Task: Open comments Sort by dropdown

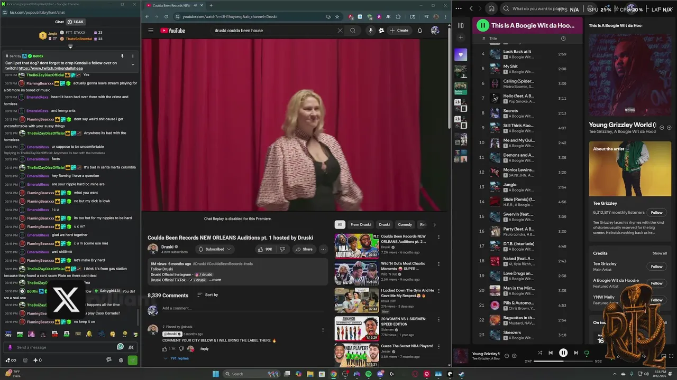Action: tap(207, 295)
